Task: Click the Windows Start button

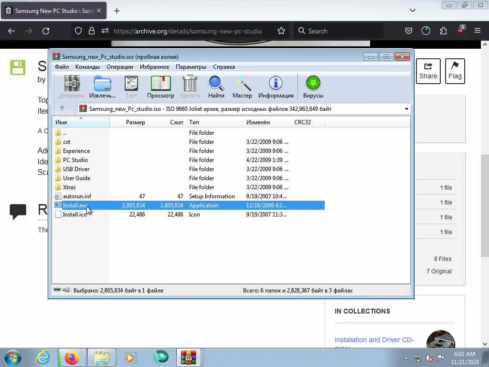Action: (x=13, y=357)
